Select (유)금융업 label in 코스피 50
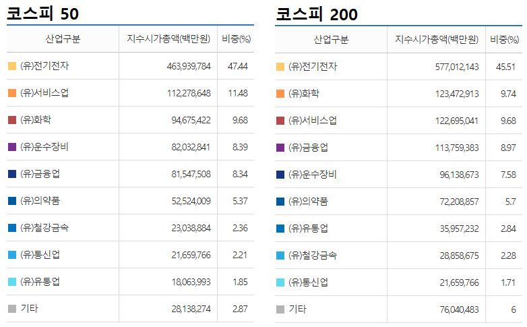Screen dimensions: 527x327 40,173
